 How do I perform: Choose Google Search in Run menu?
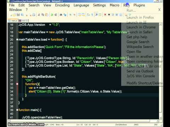(138, 42)
